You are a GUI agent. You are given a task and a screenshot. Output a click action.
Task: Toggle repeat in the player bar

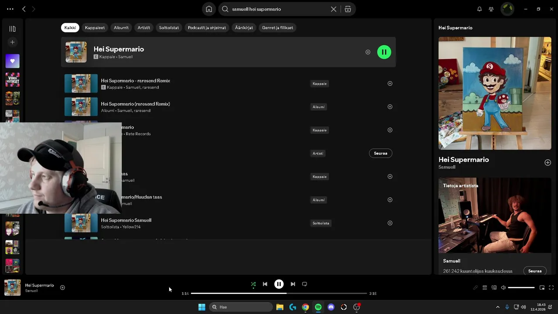pos(305,284)
